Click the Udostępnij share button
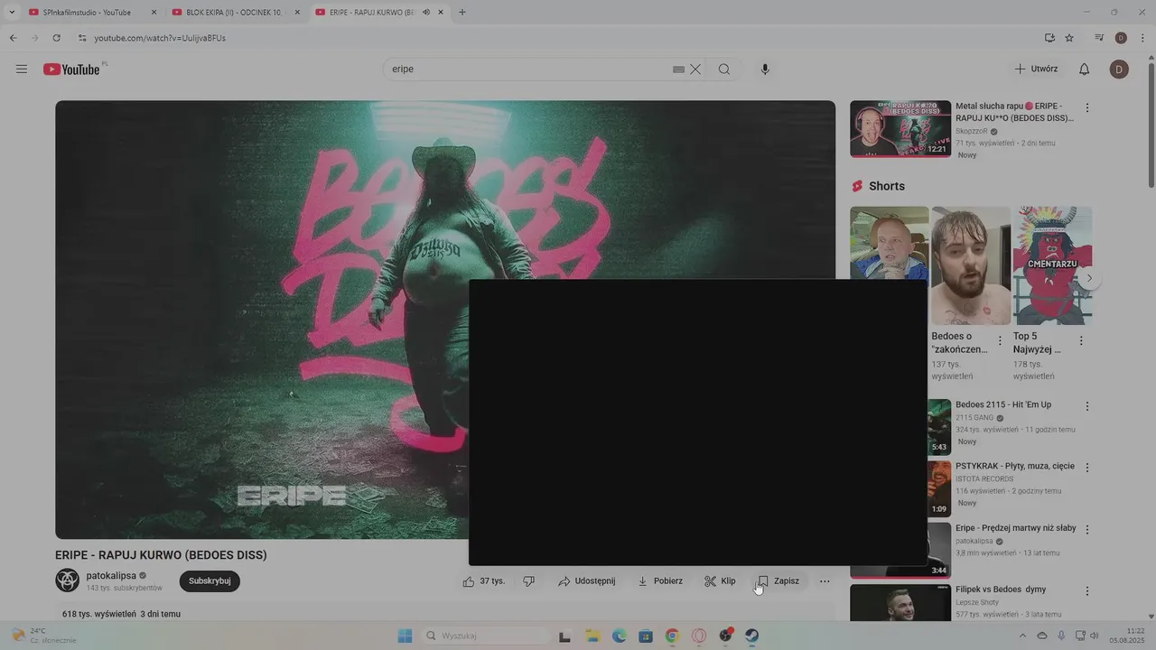This screenshot has height=650, width=1156. (x=586, y=581)
